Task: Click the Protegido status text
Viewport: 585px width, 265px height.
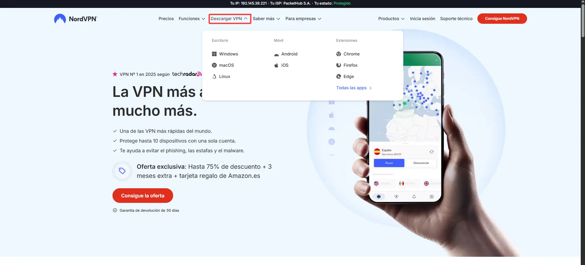Action: (x=342, y=3)
